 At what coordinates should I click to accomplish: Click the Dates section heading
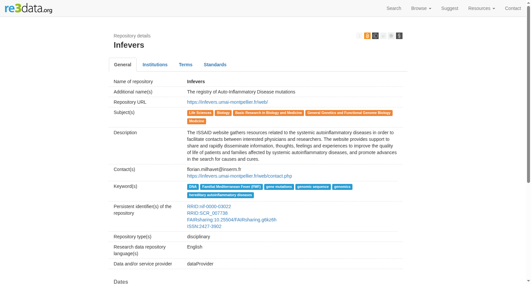click(121, 281)
